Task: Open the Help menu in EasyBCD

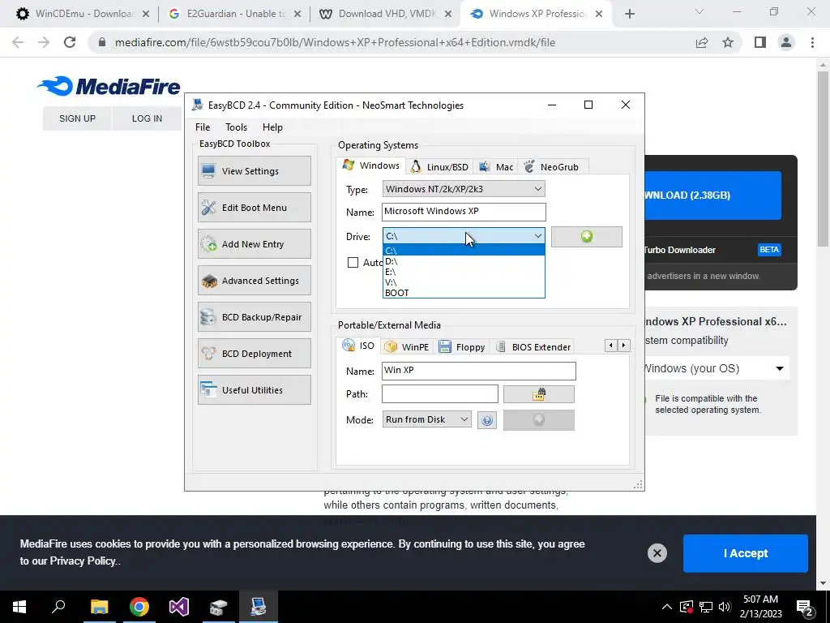Action: (272, 127)
